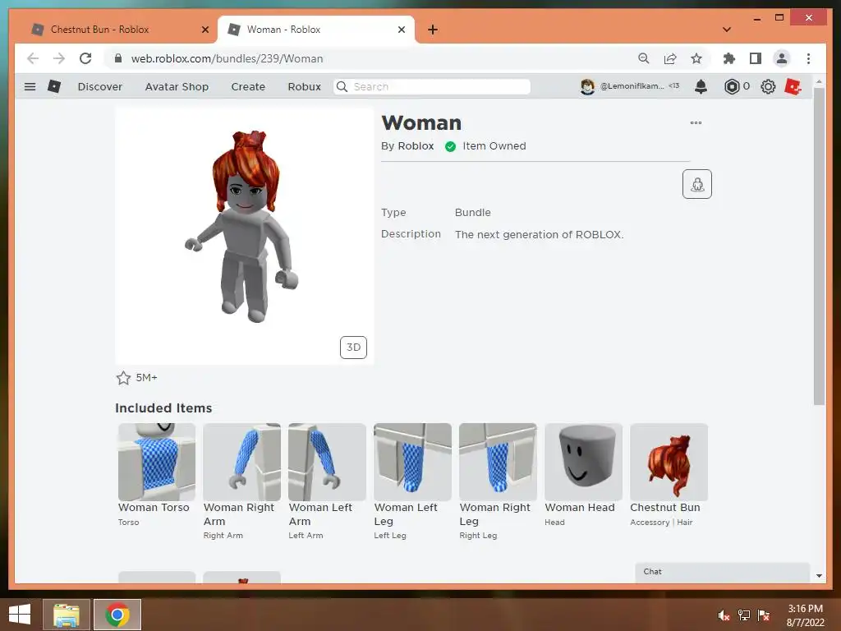Image resolution: width=841 pixels, height=631 pixels.
Task: Click the search magnifier in Roblox search
Action: point(342,86)
